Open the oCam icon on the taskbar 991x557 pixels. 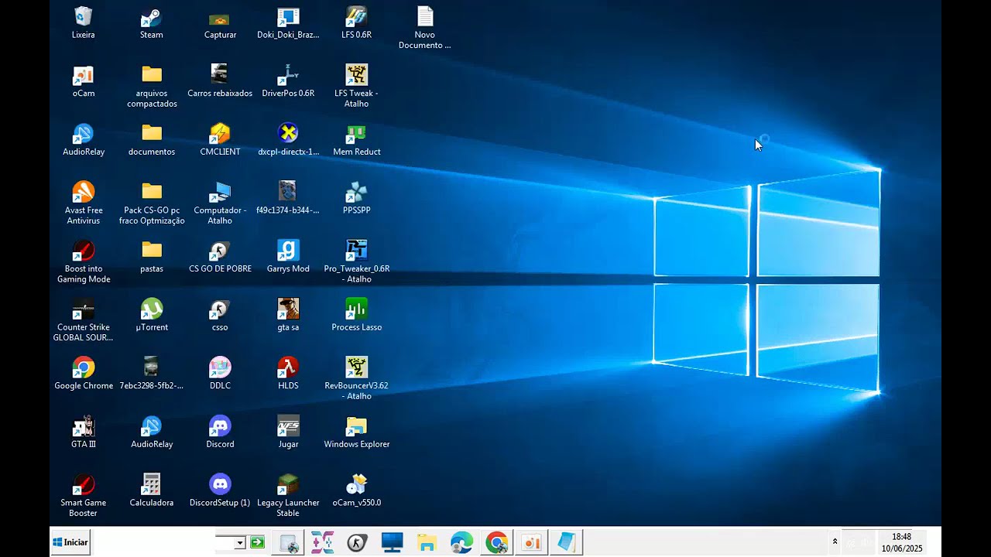point(532,543)
